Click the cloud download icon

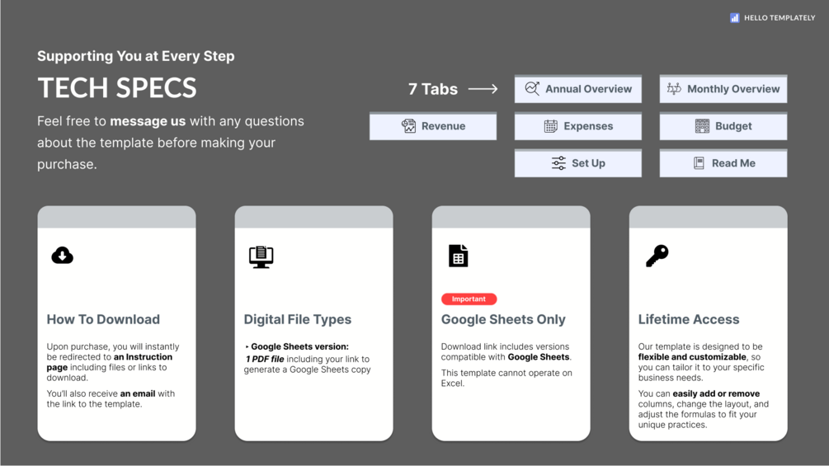[x=63, y=256]
